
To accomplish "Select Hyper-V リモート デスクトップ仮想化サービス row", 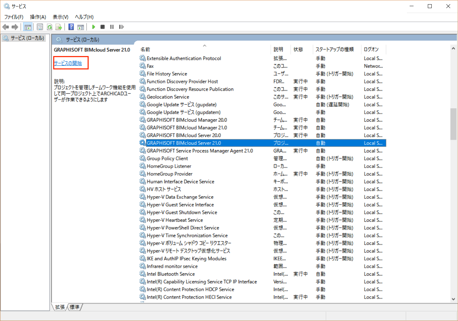I will point(263,251).
